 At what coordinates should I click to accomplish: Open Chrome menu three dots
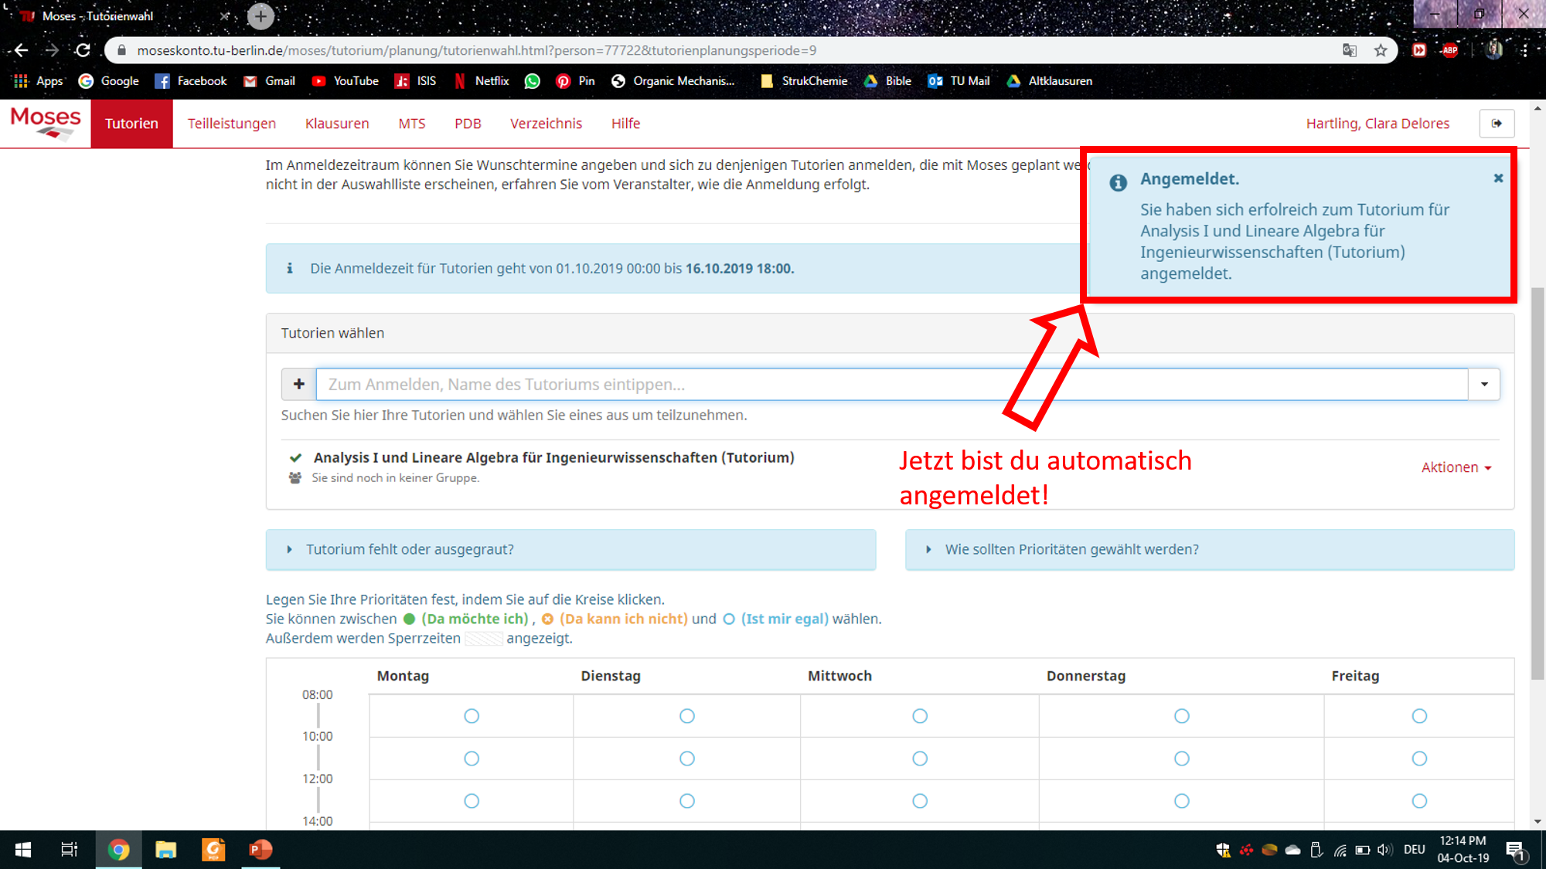click(1525, 50)
